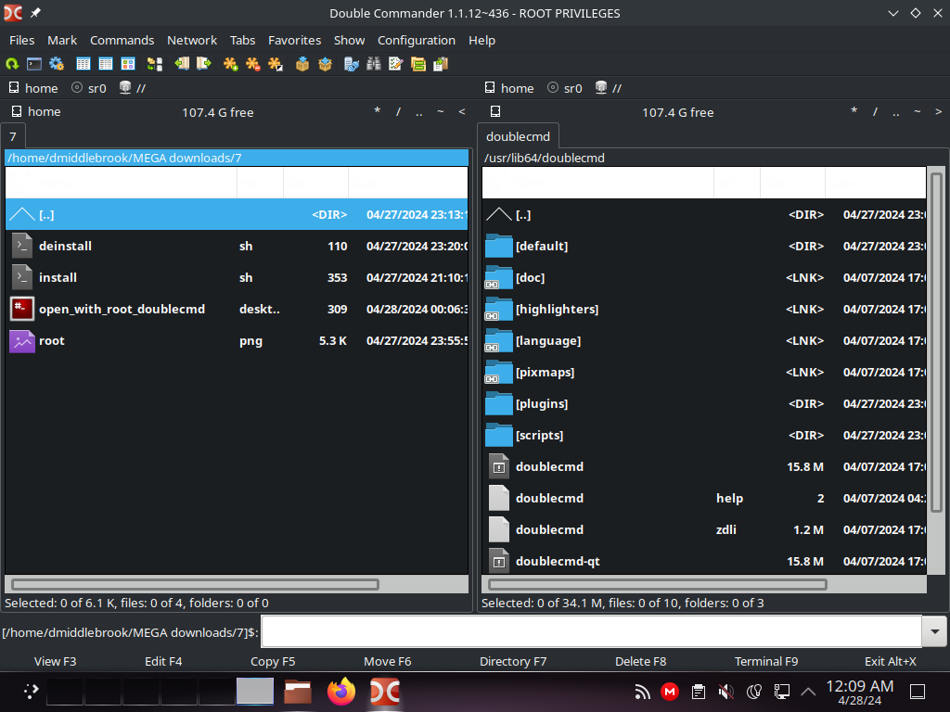Click the Move F6 button
The image size is (950, 712).
pos(387,661)
